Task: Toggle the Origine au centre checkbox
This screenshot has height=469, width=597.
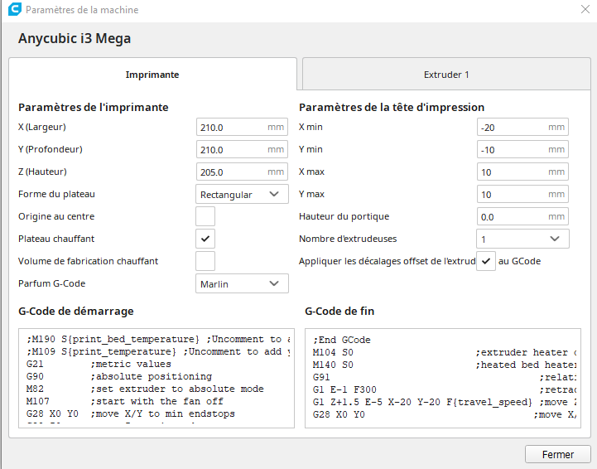Action: click(x=205, y=216)
